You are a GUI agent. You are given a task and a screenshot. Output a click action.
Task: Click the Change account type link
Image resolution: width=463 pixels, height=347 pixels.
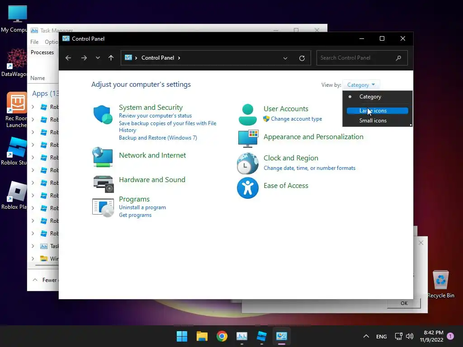point(297,119)
